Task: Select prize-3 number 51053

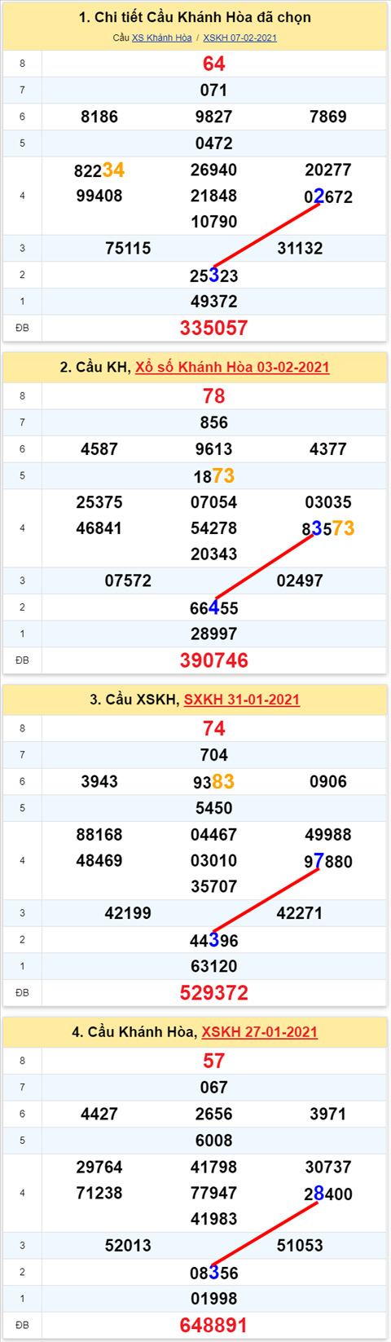Action: 300,1247
